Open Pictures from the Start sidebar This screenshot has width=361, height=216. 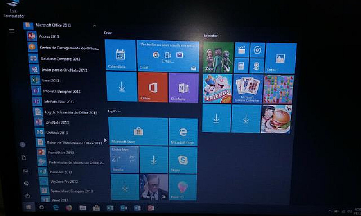[25, 171]
